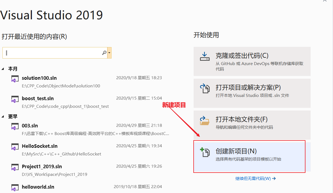
Task: Click the 开始使用 heading
Action: [206, 35]
